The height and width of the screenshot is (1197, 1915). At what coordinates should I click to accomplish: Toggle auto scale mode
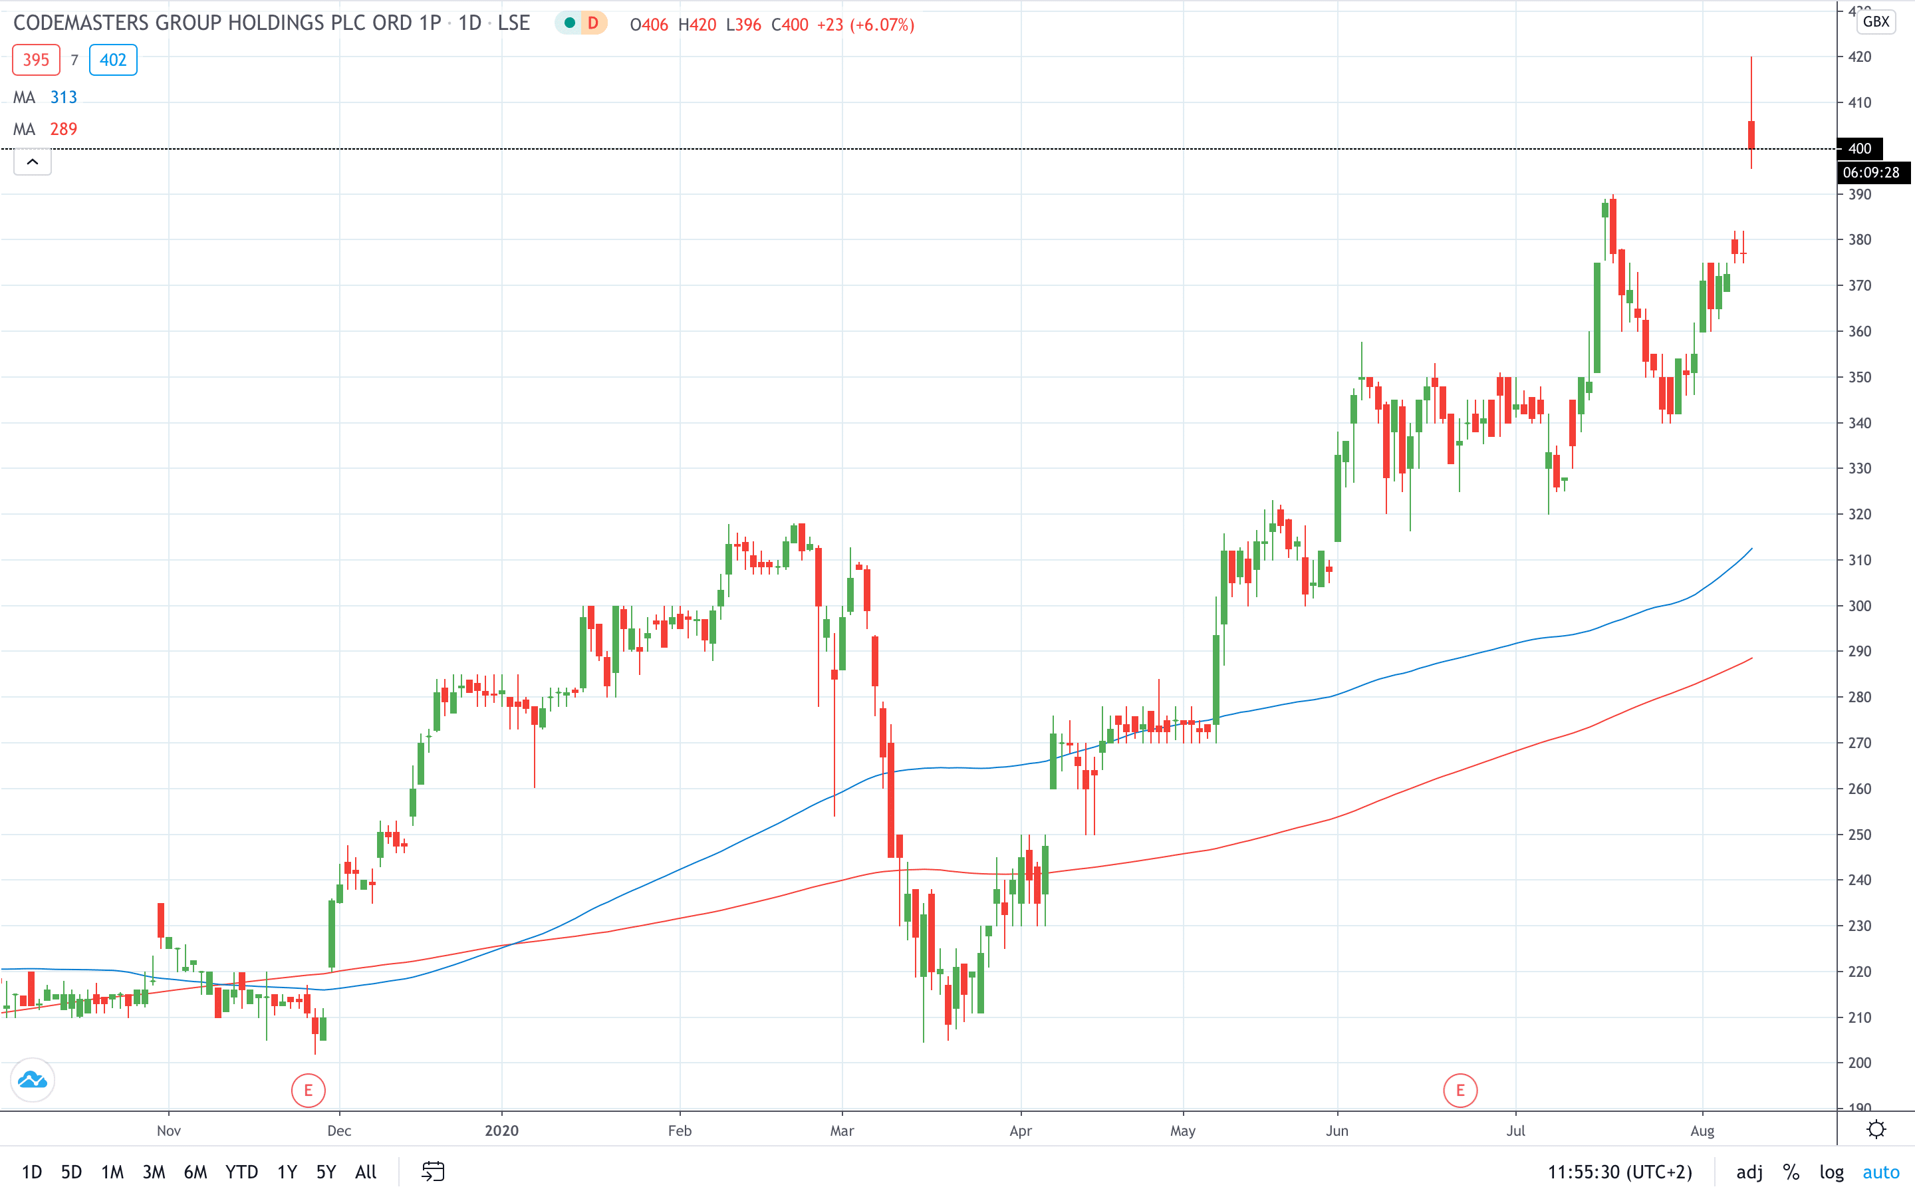point(1881,1172)
